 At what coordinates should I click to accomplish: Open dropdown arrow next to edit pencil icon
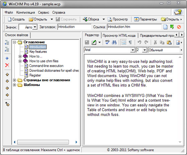(100, 42)
